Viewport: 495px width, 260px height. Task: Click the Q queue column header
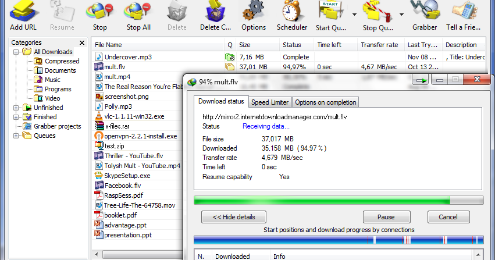230,45
